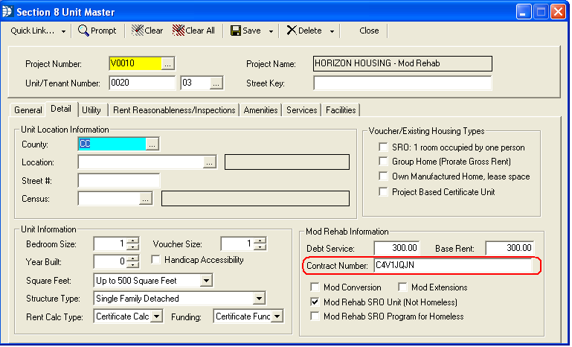Click the Year Built value field
The width and height of the screenshot is (572, 347).
111,261
